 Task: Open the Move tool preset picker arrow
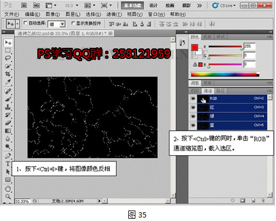pyautogui.click(x=18, y=24)
